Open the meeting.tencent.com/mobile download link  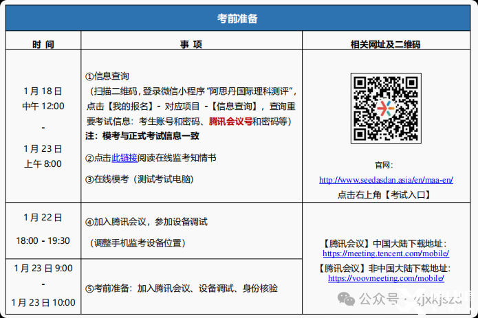(386, 253)
